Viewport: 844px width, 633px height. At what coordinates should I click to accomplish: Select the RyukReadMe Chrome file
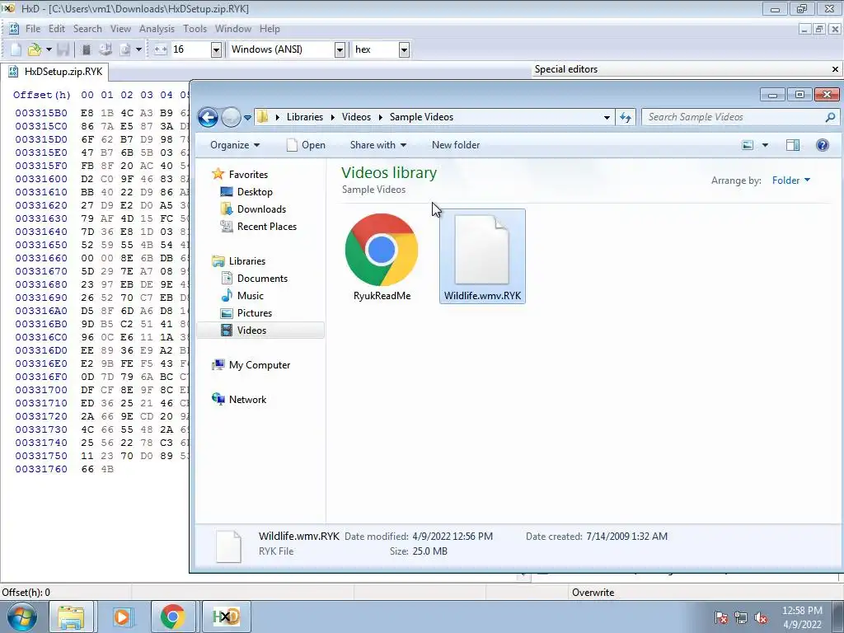tap(382, 257)
